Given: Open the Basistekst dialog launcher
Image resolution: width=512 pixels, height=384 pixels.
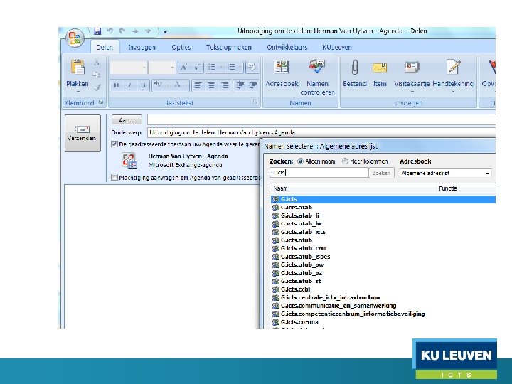Looking at the screenshot, I should point(255,102).
